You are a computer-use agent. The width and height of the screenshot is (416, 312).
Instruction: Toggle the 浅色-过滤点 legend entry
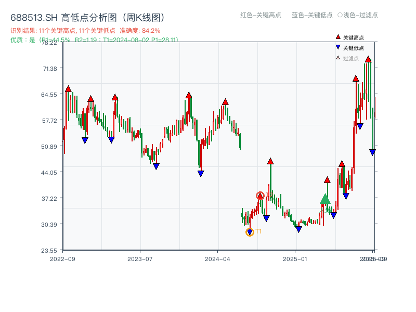pos(359,16)
